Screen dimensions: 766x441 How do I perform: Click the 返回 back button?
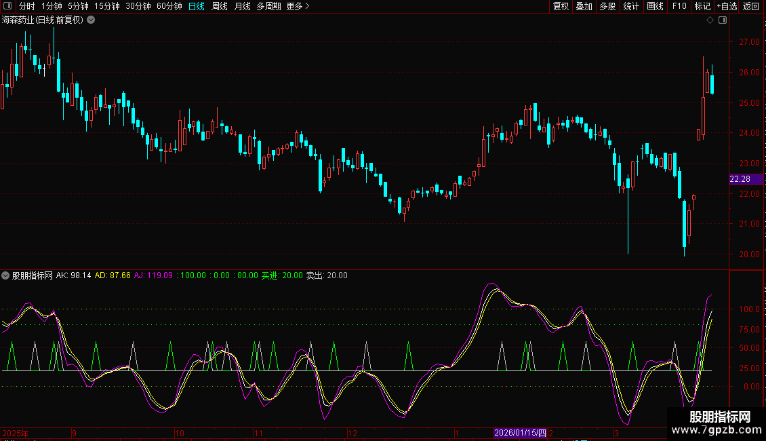(x=751, y=6)
